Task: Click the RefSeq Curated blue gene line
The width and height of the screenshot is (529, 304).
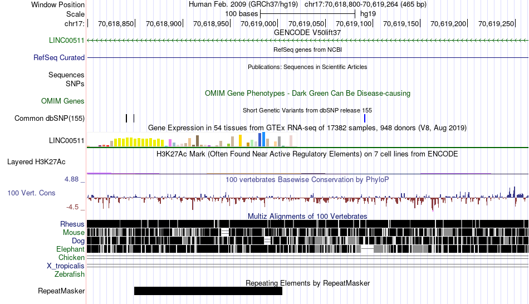Action: coord(307,58)
